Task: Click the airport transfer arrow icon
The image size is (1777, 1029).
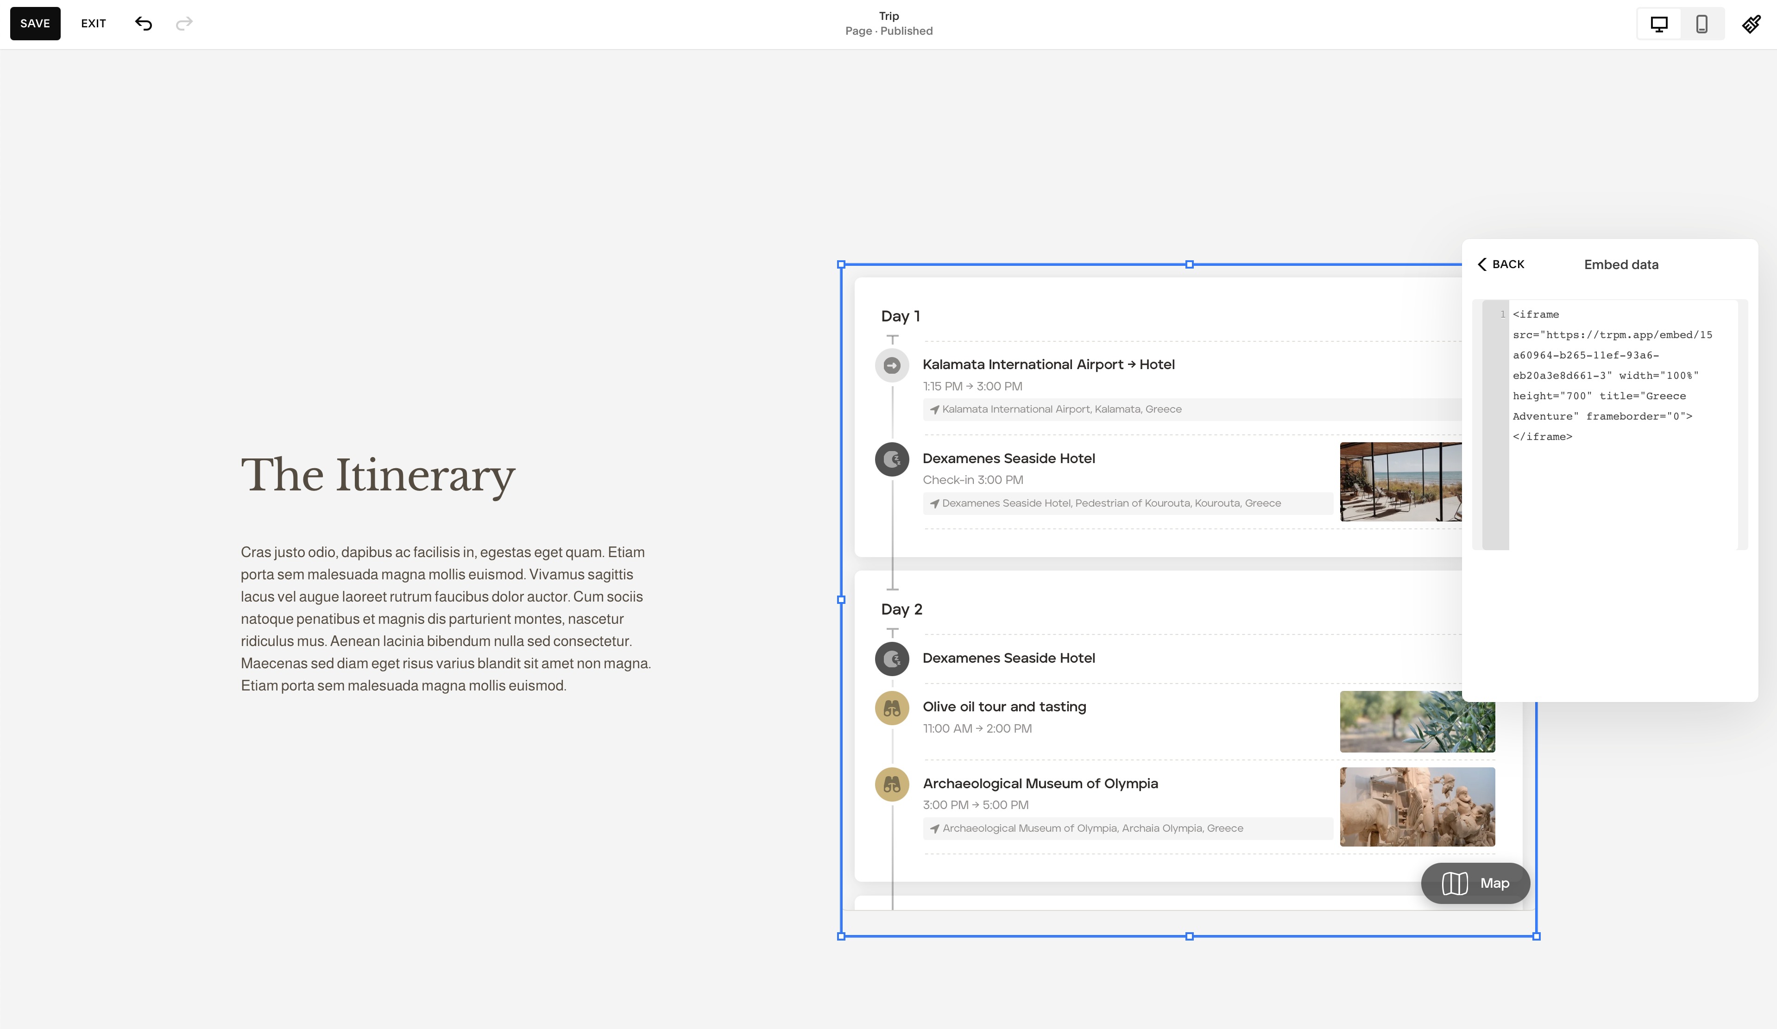Action: pyautogui.click(x=892, y=365)
